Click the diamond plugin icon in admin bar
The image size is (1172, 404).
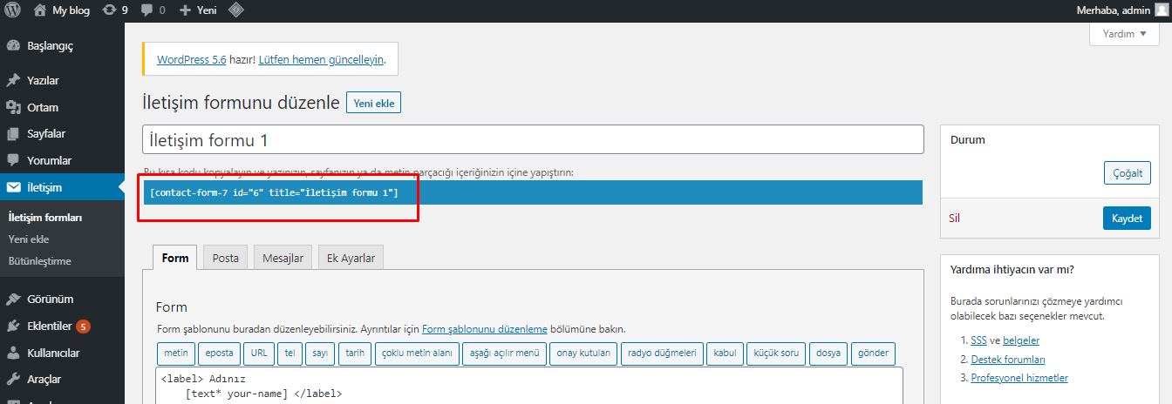pos(235,10)
